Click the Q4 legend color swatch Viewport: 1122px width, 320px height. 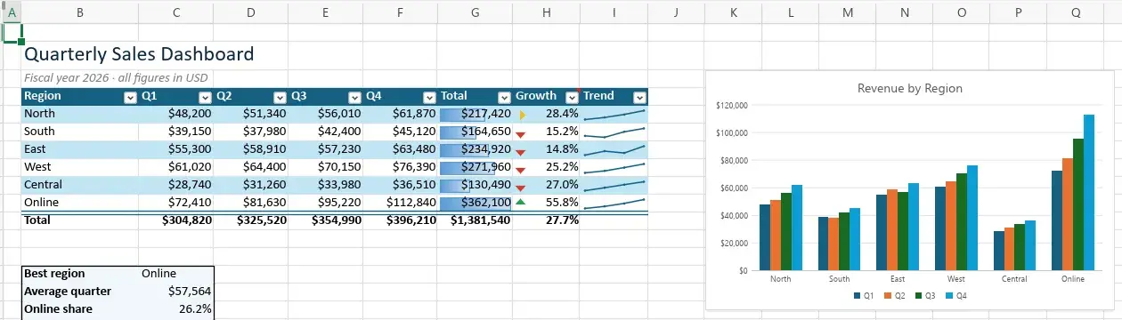click(949, 295)
